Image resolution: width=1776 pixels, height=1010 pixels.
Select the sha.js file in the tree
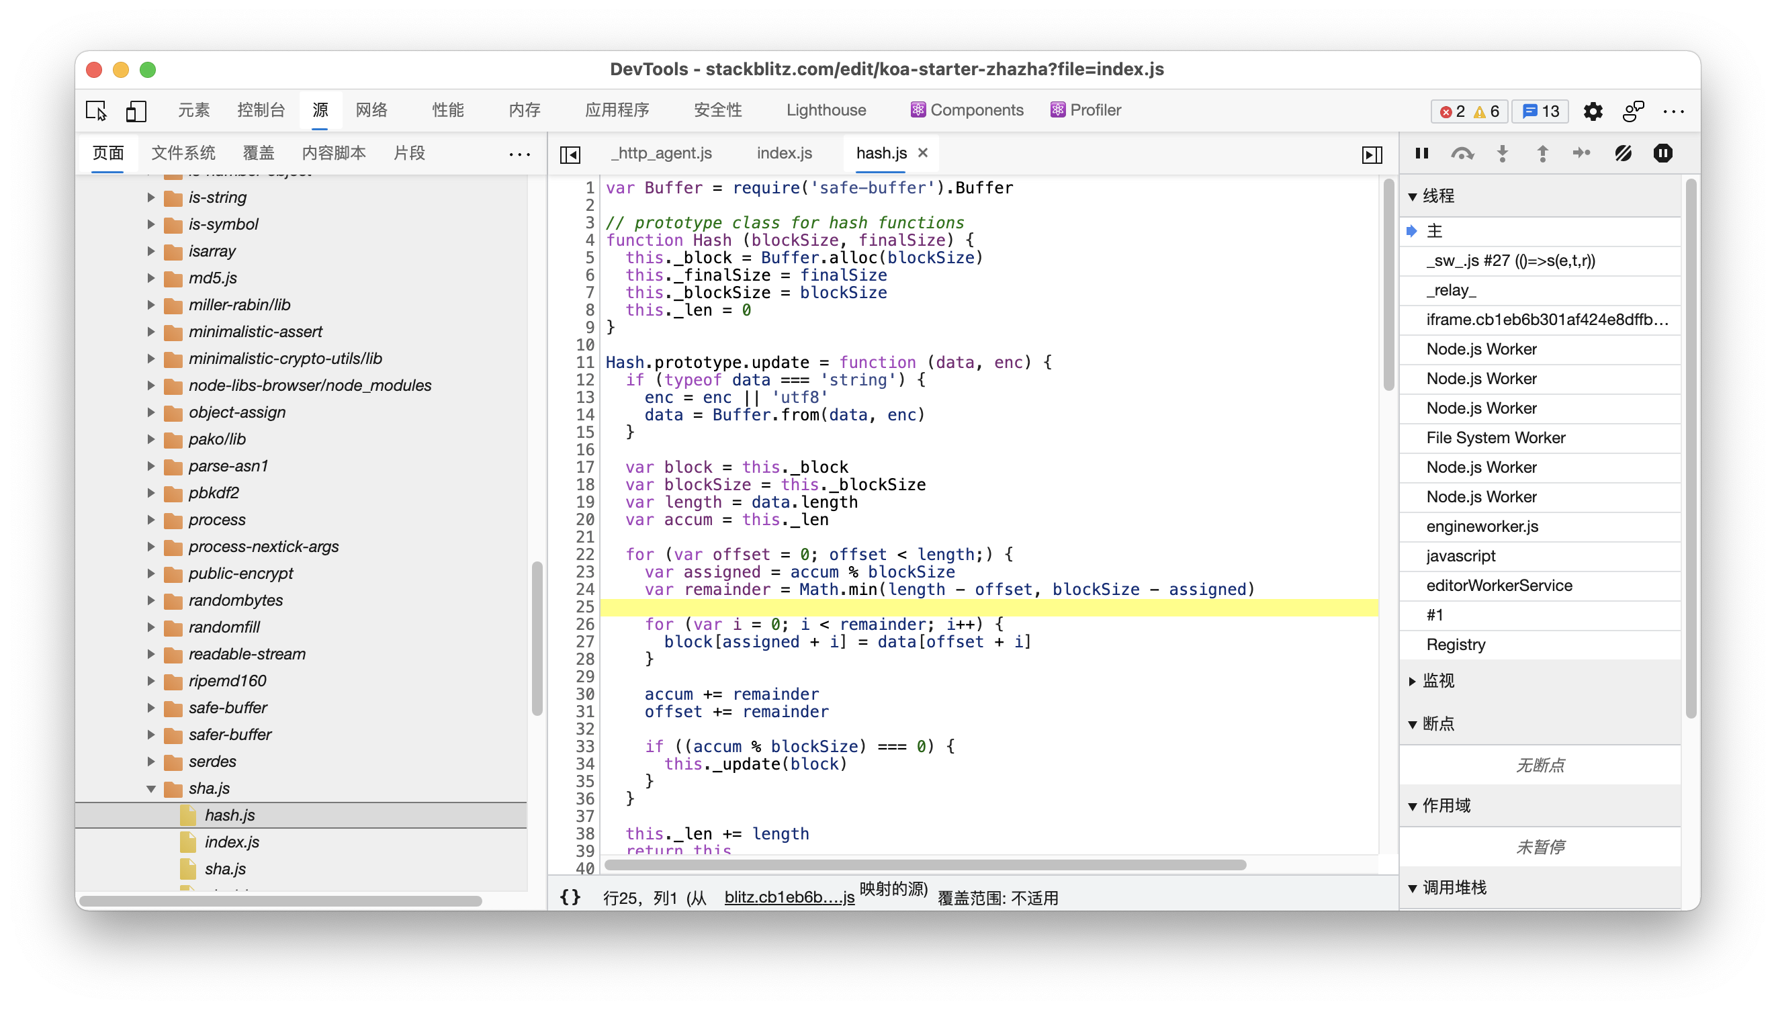click(225, 868)
